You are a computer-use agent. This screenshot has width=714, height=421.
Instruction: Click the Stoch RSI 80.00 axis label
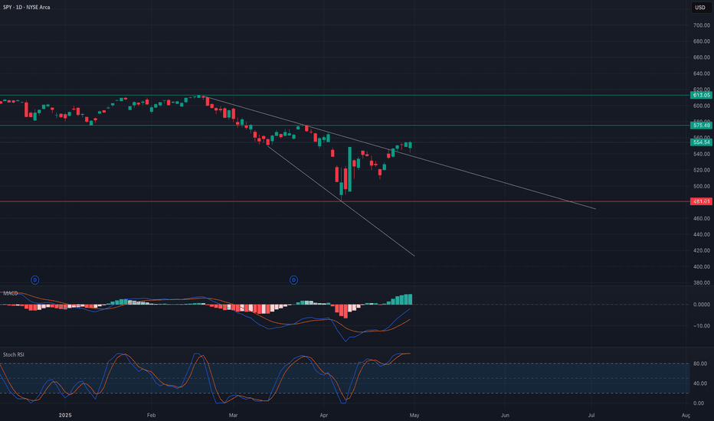[700, 364]
